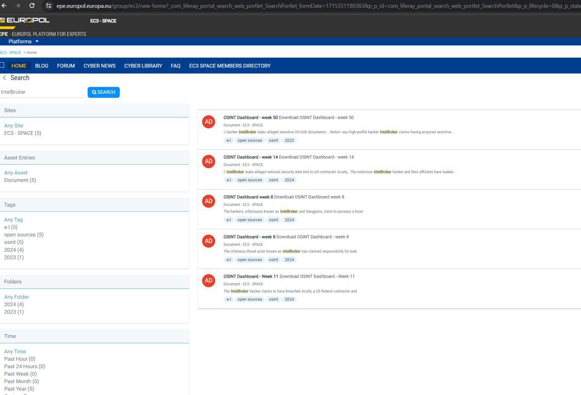Click the search field containing IntelBroker

43,92
